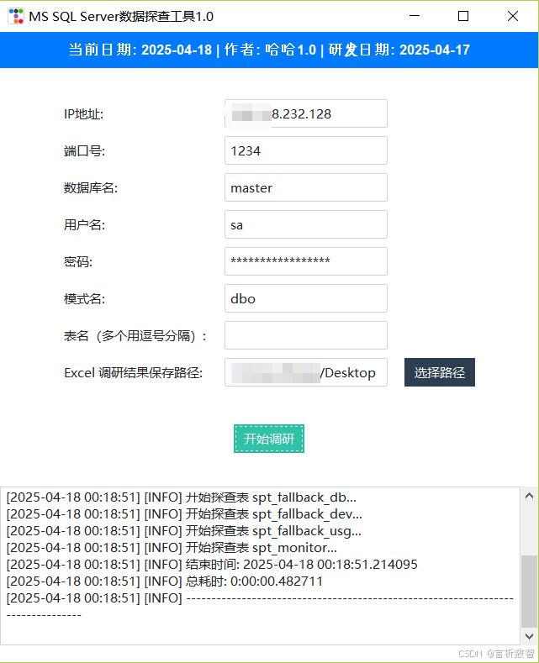Click the empty 表名 input field

306,335
